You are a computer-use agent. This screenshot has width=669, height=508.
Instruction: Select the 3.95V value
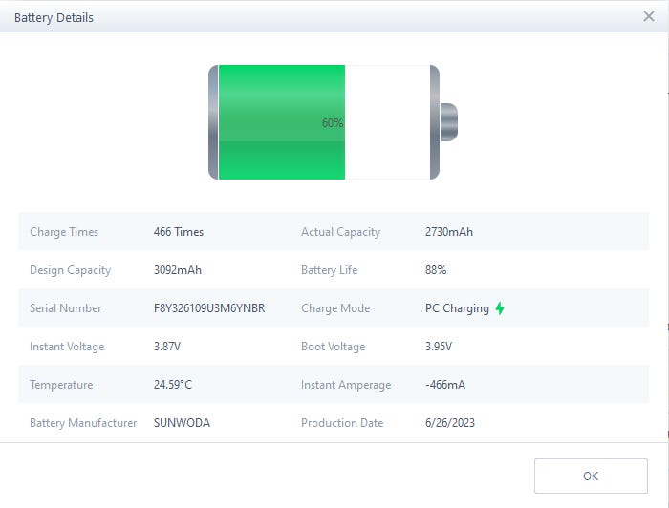(x=439, y=347)
